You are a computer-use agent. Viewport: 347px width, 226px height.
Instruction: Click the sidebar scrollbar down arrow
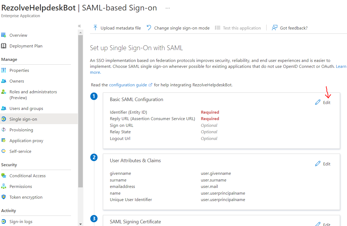click(x=80, y=224)
